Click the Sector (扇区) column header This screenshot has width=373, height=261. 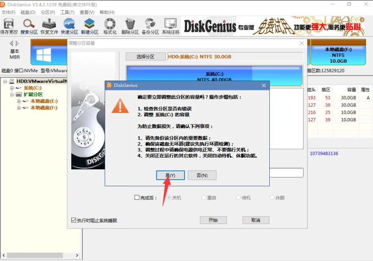(325, 90)
